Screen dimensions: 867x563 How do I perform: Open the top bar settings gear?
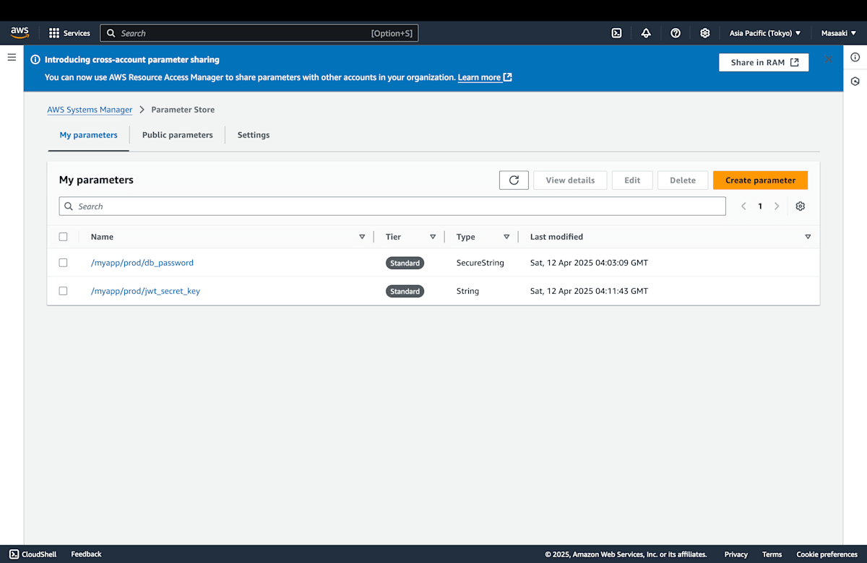(705, 33)
